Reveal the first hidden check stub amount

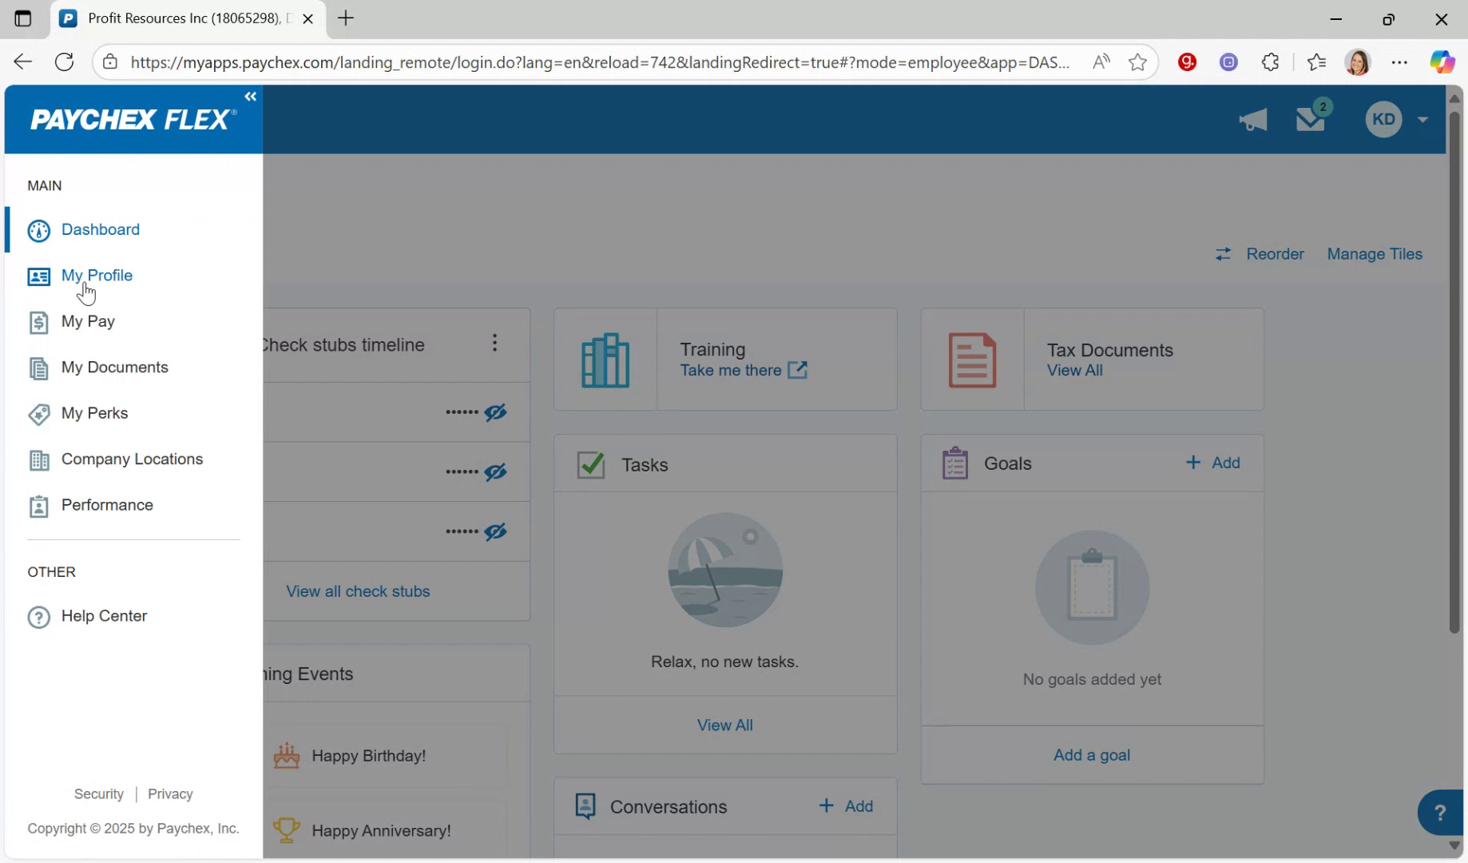495,412
